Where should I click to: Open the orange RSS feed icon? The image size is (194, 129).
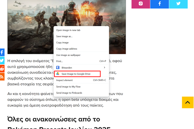[x=2, y=77]
